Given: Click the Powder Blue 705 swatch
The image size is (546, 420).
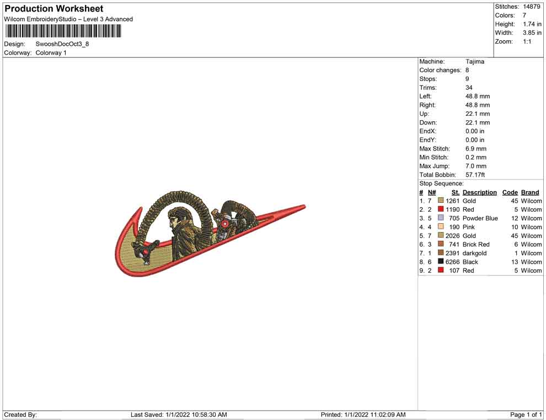Looking at the screenshot, I should (441, 218).
